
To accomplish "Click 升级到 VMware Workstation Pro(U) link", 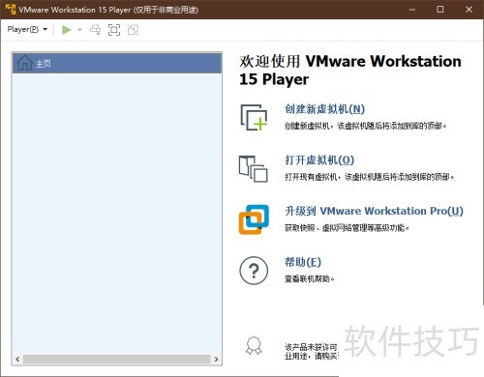I will 374,211.
